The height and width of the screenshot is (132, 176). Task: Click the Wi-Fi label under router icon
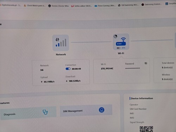[121, 53]
